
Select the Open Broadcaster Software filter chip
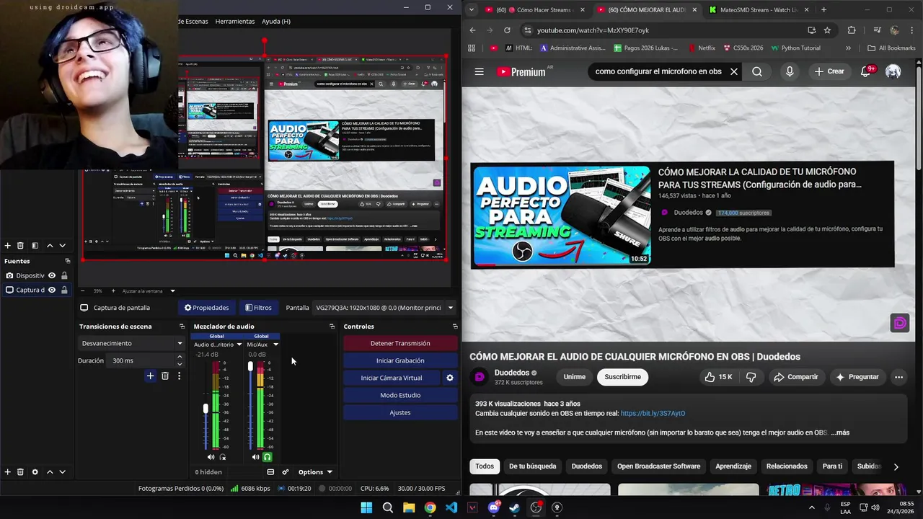point(658,466)
